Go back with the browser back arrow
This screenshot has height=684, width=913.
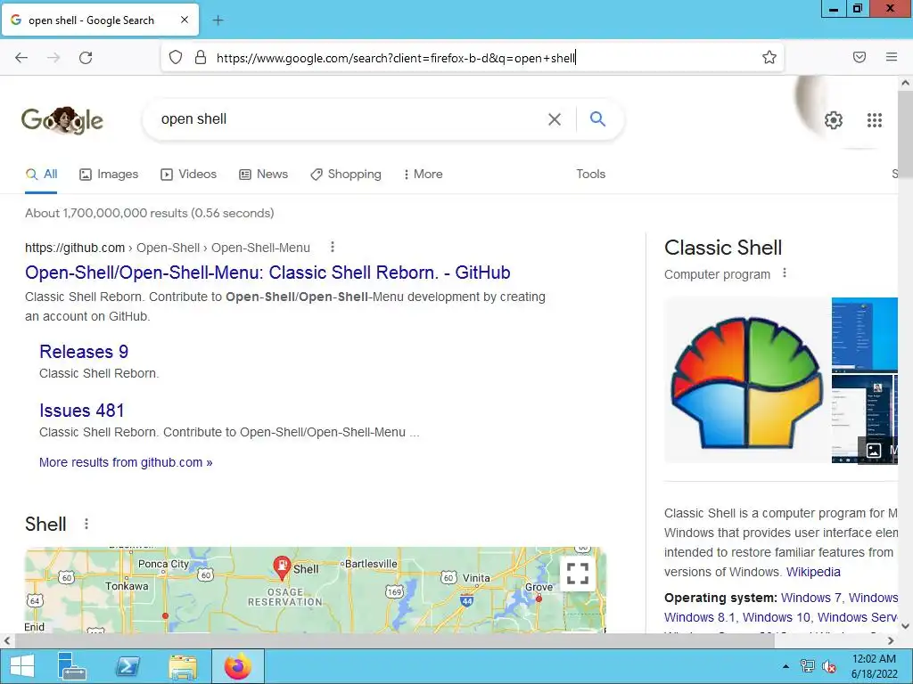[21, 58]
